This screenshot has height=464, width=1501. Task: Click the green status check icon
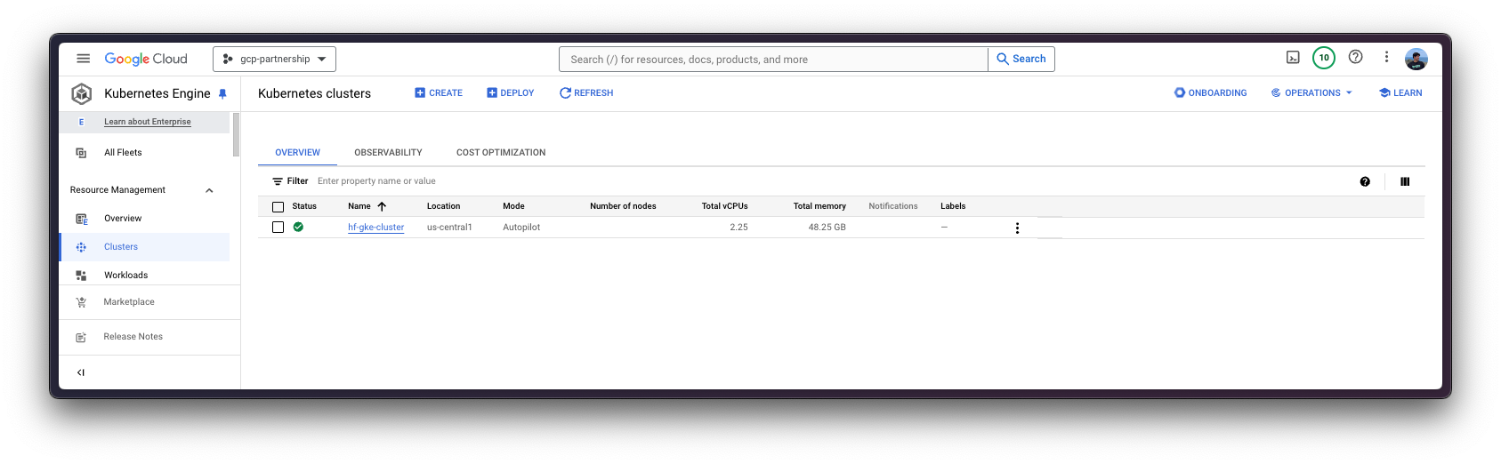(x=298, y=228)
